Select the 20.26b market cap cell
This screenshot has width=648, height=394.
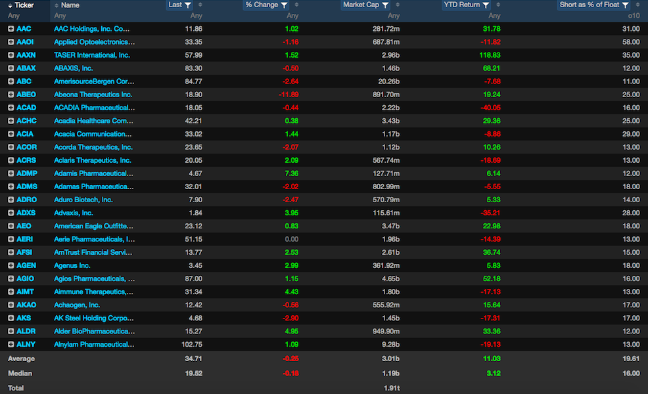click(x=389, y=81)
